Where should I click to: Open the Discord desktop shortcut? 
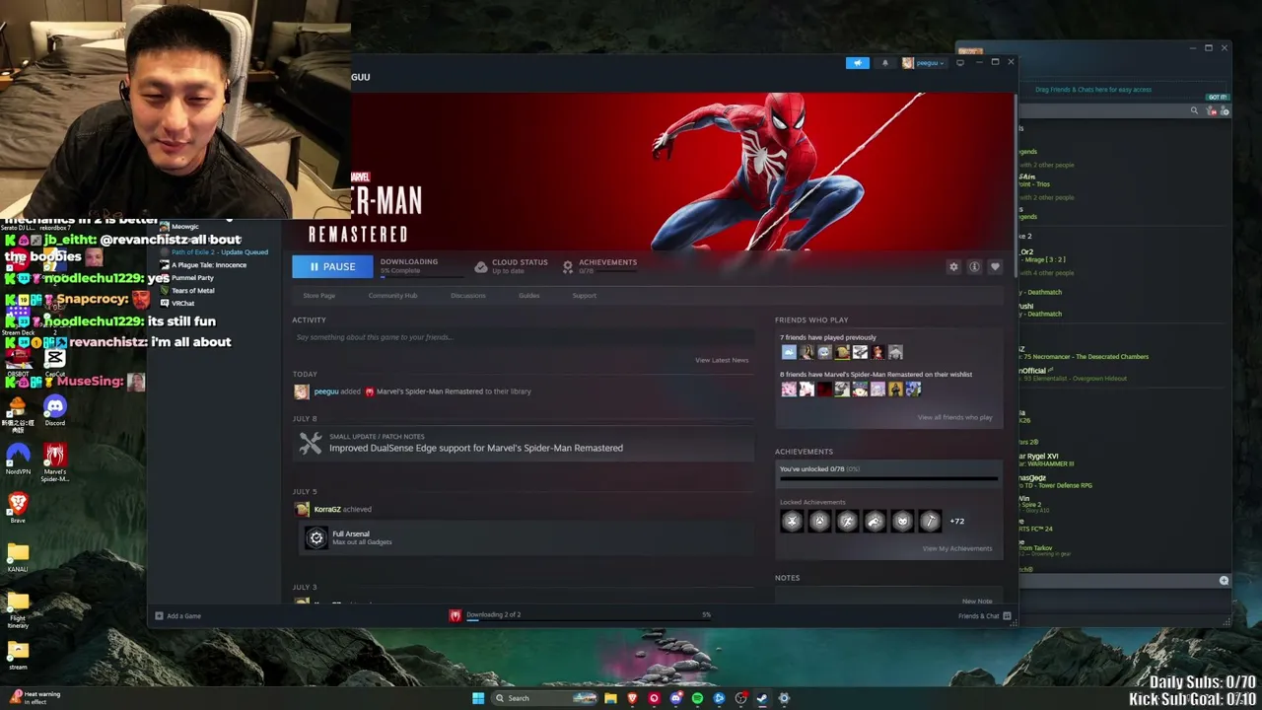[x=55, y=410]
